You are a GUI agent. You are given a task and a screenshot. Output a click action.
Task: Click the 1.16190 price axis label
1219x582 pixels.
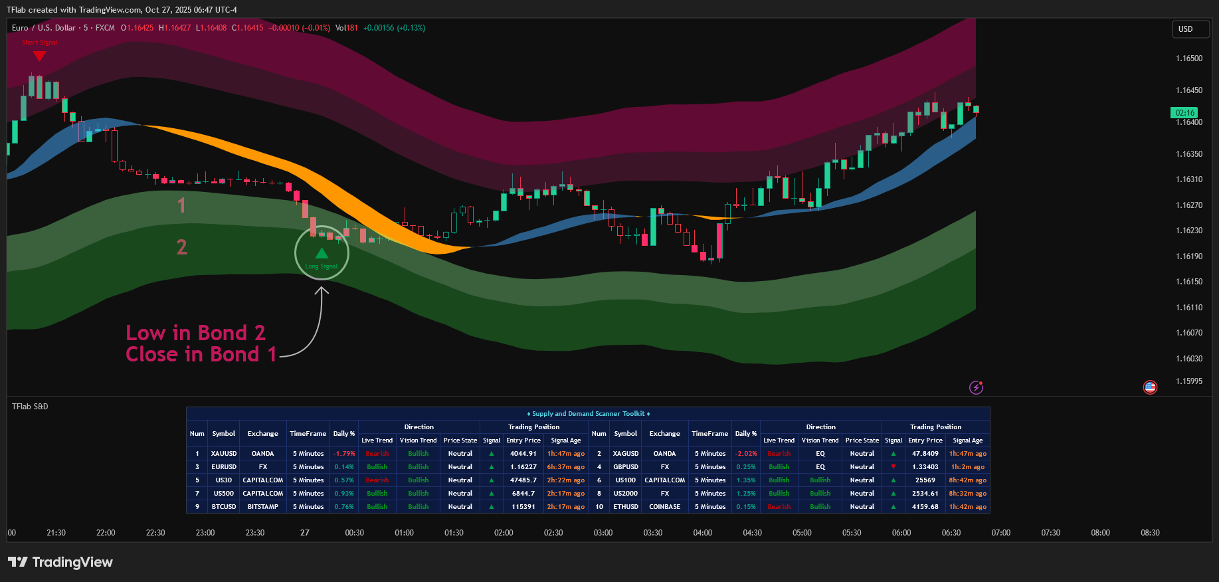(x=1189, y=256)
